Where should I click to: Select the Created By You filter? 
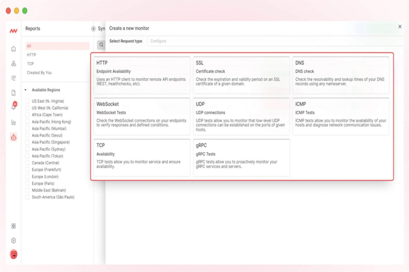(39, 72)
